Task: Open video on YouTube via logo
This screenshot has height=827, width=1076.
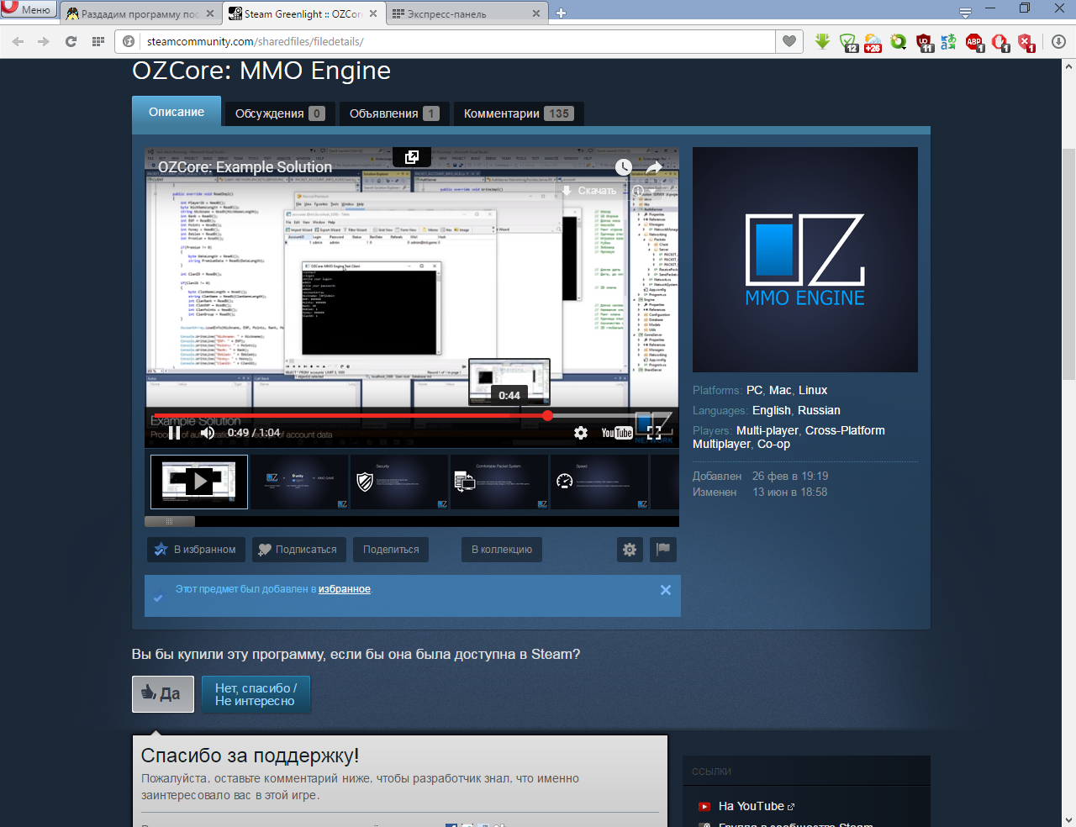Action: pyautogui.click(x=617, y=433)
